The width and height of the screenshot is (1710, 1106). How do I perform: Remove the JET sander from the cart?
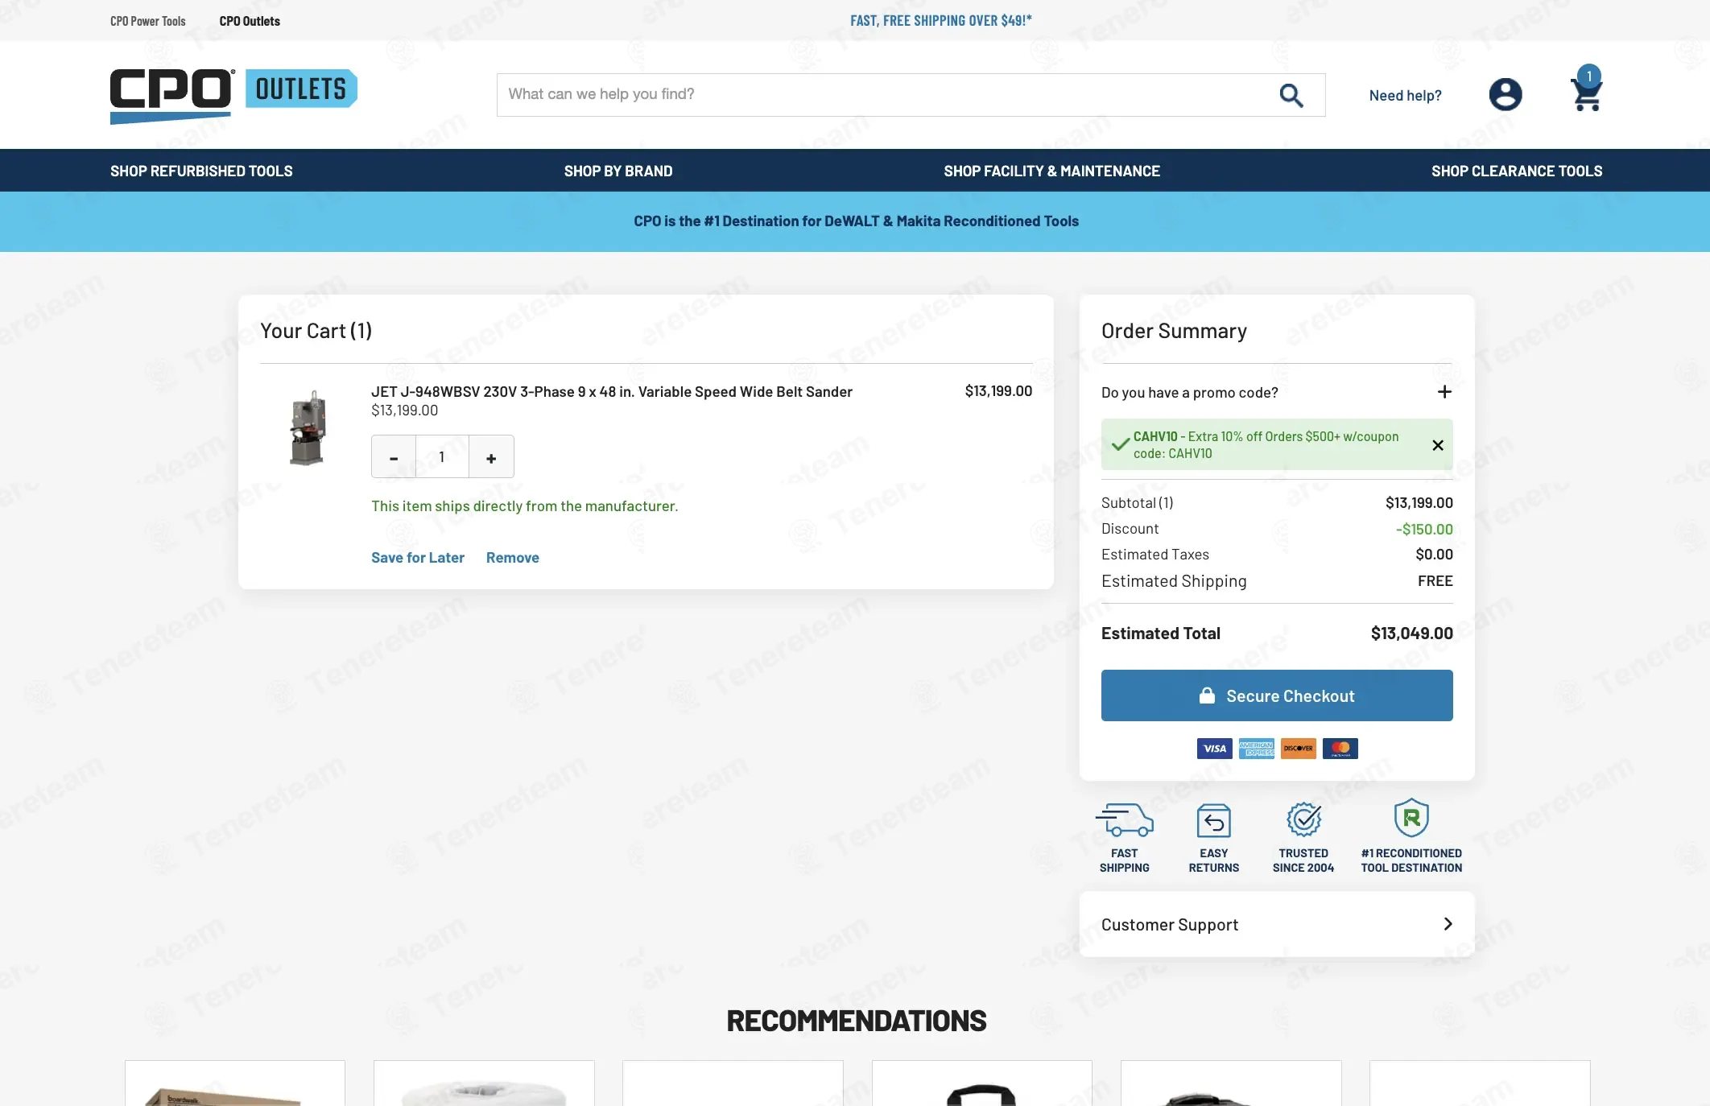(513, 558)
